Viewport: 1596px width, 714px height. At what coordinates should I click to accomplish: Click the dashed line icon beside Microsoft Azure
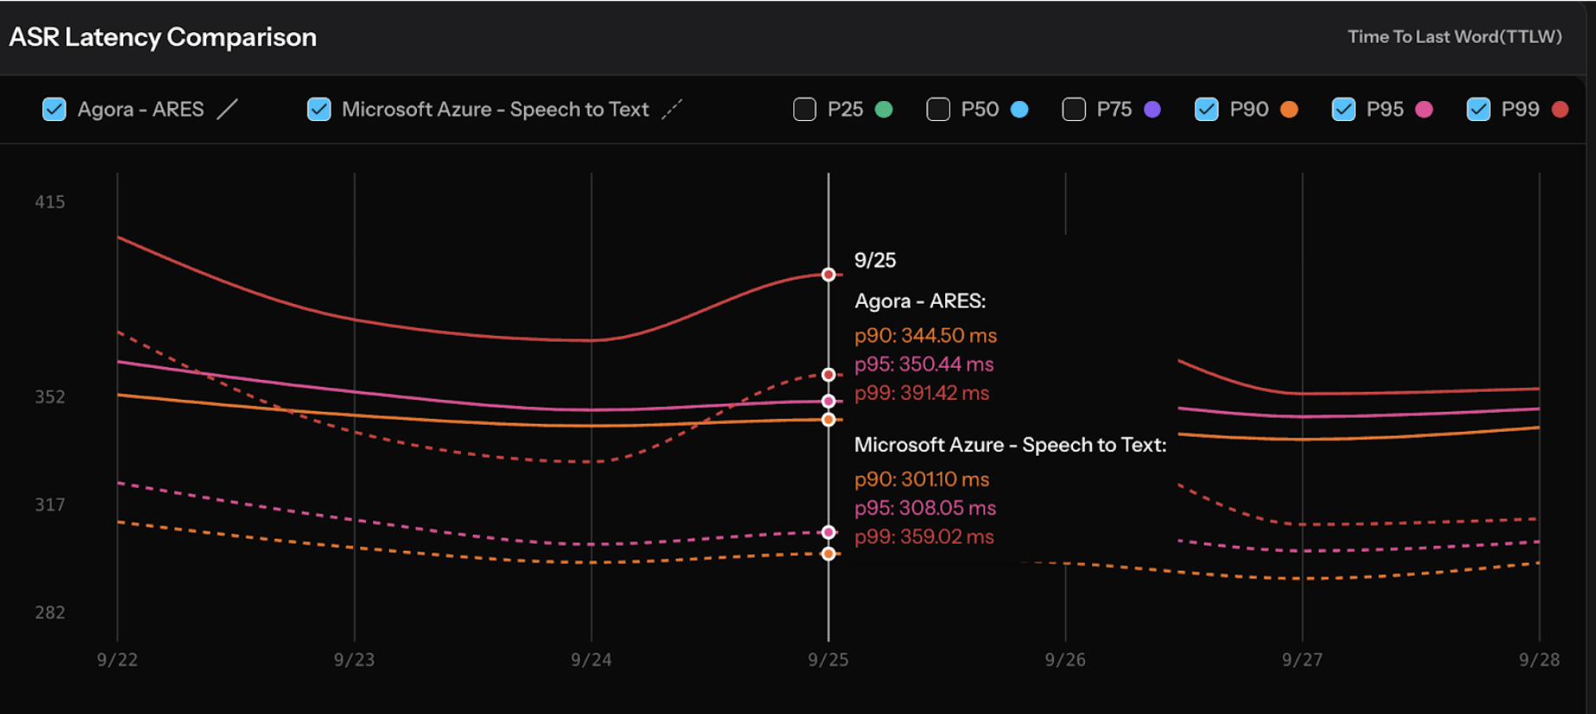tap(672, 110)
